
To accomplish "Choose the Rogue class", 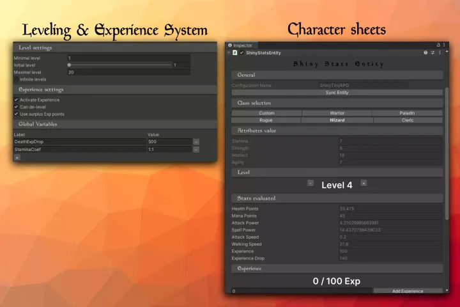I will pyautogui.click(x=266, y=120).
